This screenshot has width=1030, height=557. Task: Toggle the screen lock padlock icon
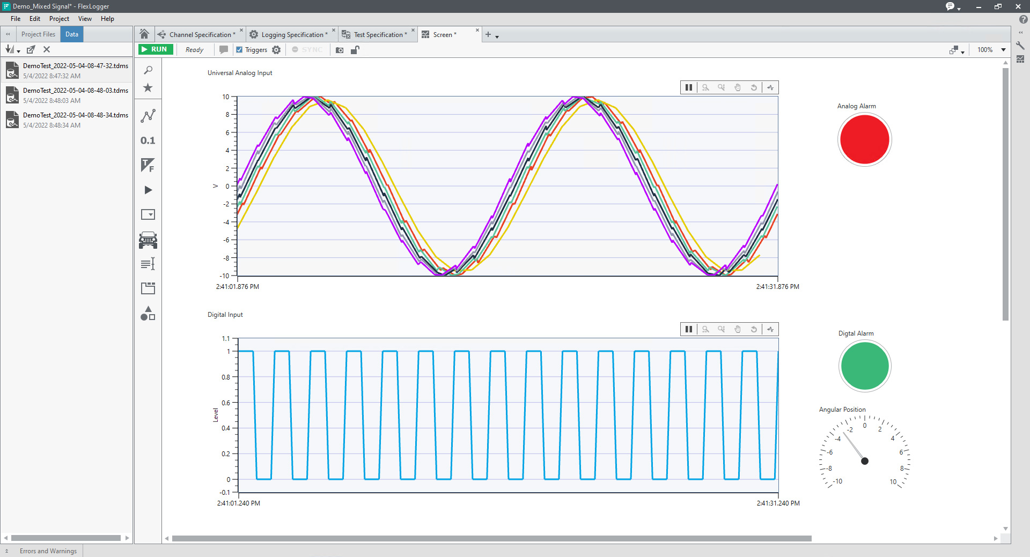point(355,50)
